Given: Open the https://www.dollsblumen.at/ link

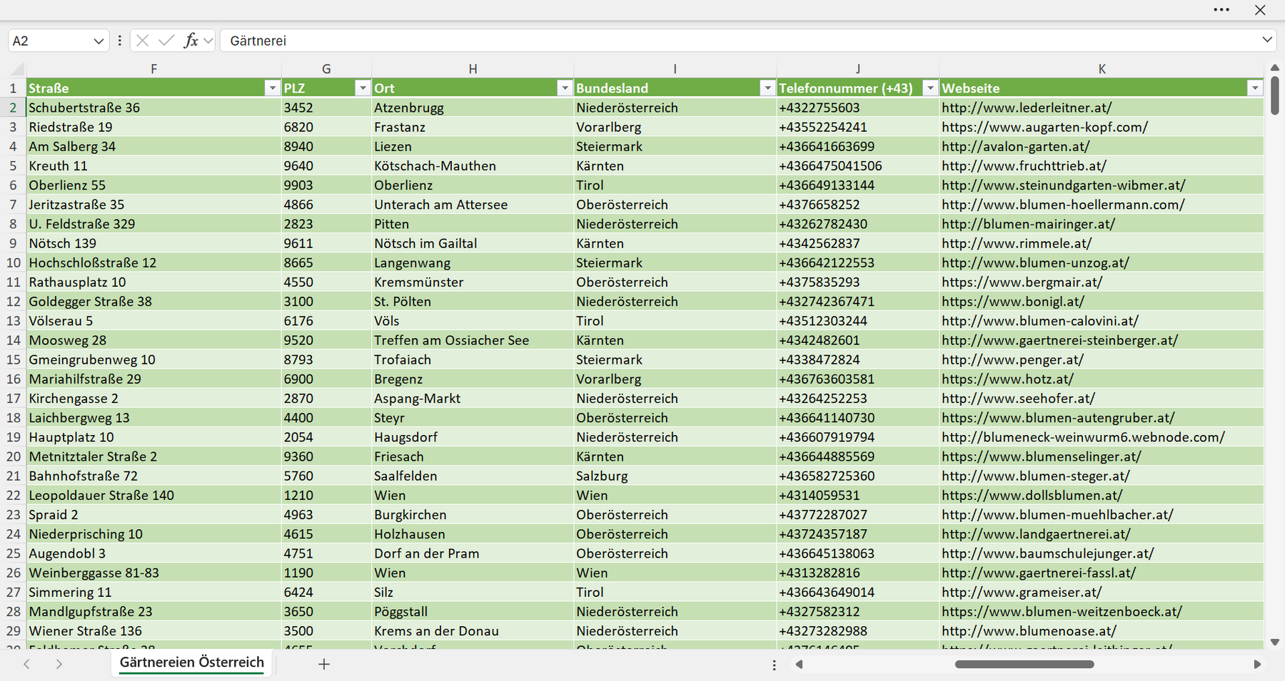Looking at the screenshot, I should click(x=1032, y=495).
